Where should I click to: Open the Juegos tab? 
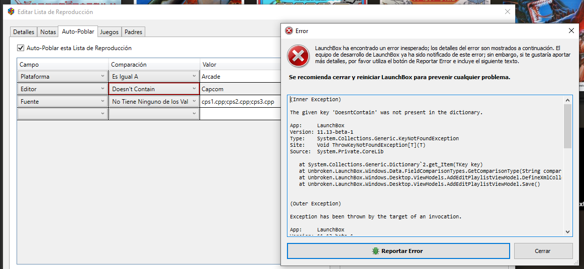pyautogui.click(x=110, y=32)
